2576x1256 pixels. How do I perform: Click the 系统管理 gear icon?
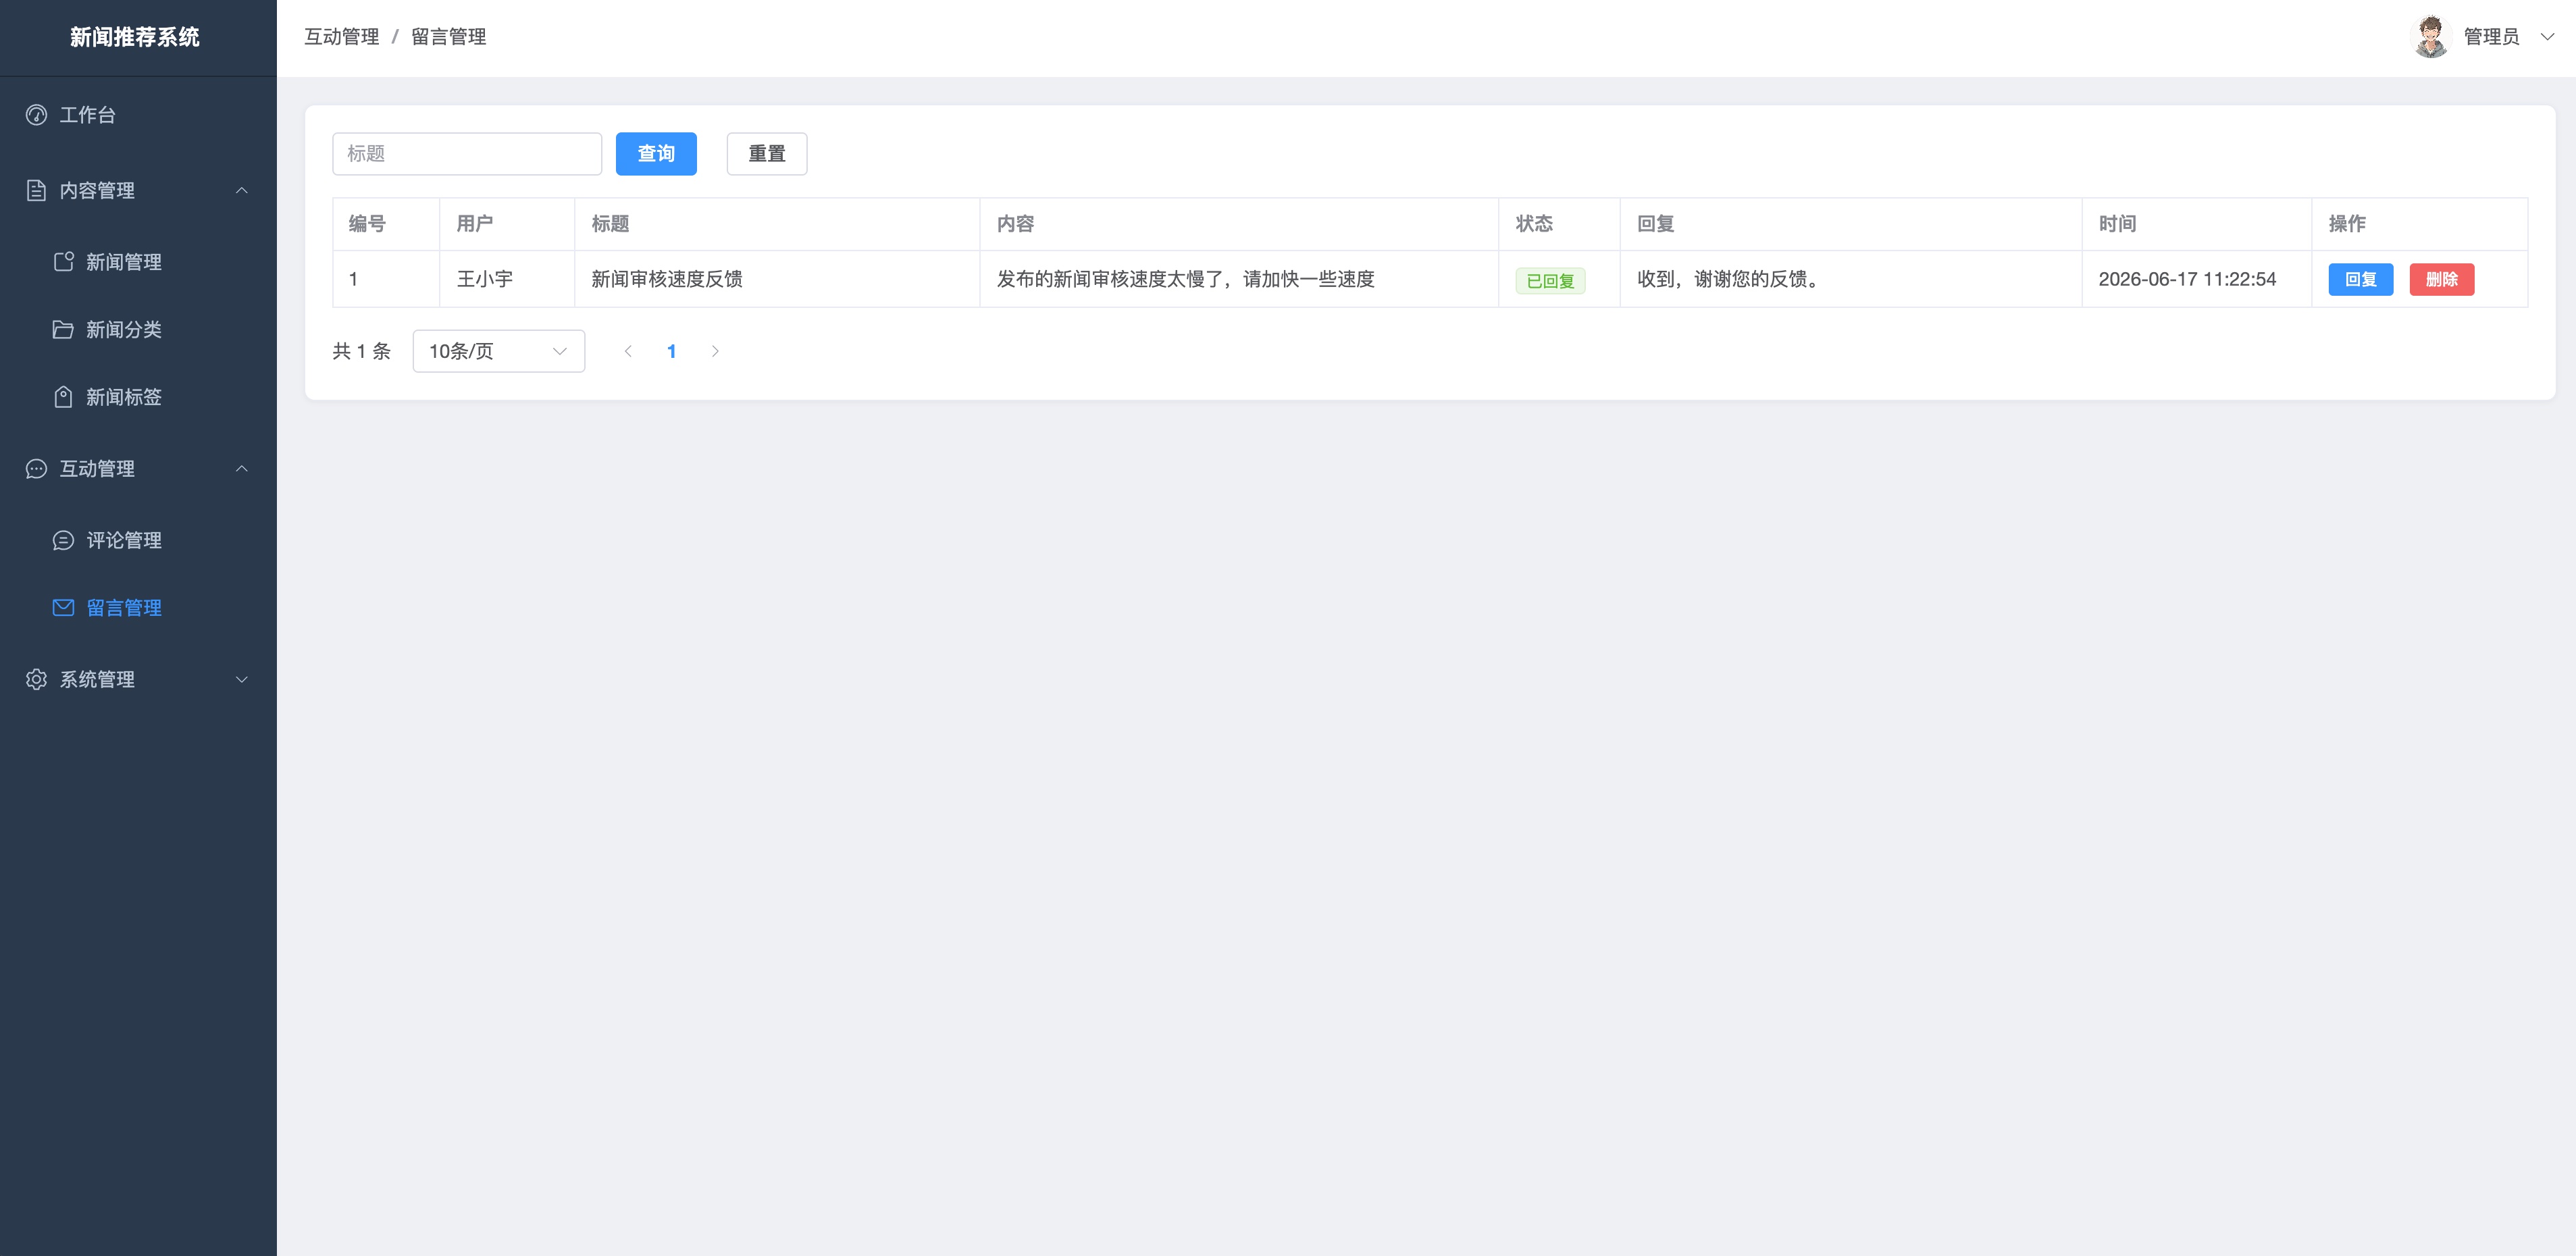(36, 679)
